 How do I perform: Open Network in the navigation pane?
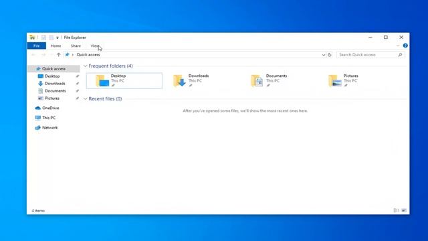coord(50,128)
